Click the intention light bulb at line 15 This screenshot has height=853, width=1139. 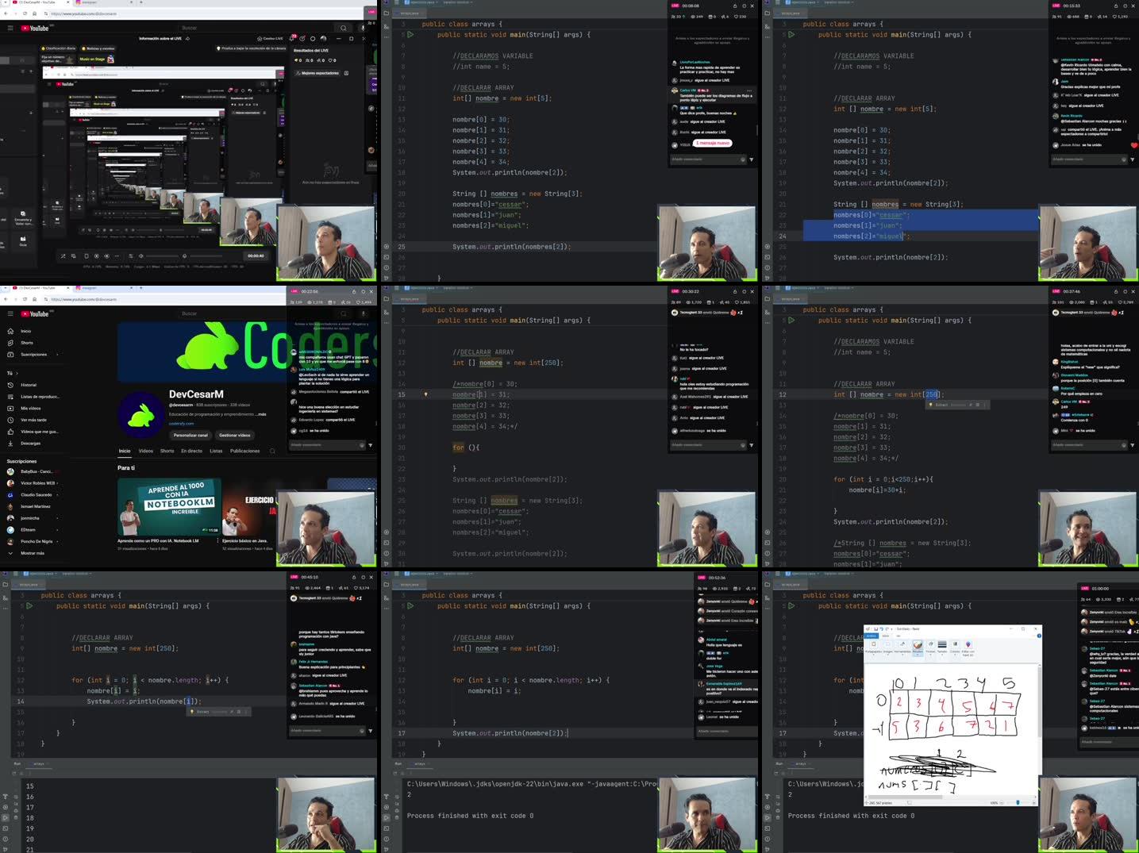pos(425,394)
